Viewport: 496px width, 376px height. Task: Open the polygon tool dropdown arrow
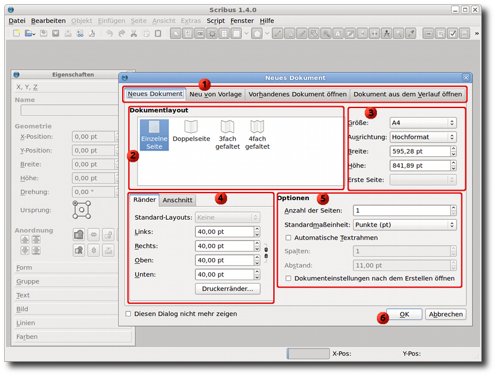click(267, 33)
